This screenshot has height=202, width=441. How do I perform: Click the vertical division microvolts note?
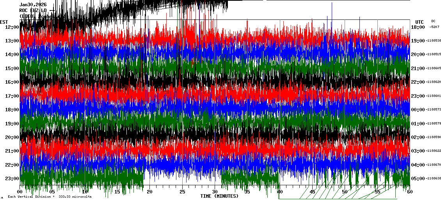pyautogui.click(x=50, y=197)
